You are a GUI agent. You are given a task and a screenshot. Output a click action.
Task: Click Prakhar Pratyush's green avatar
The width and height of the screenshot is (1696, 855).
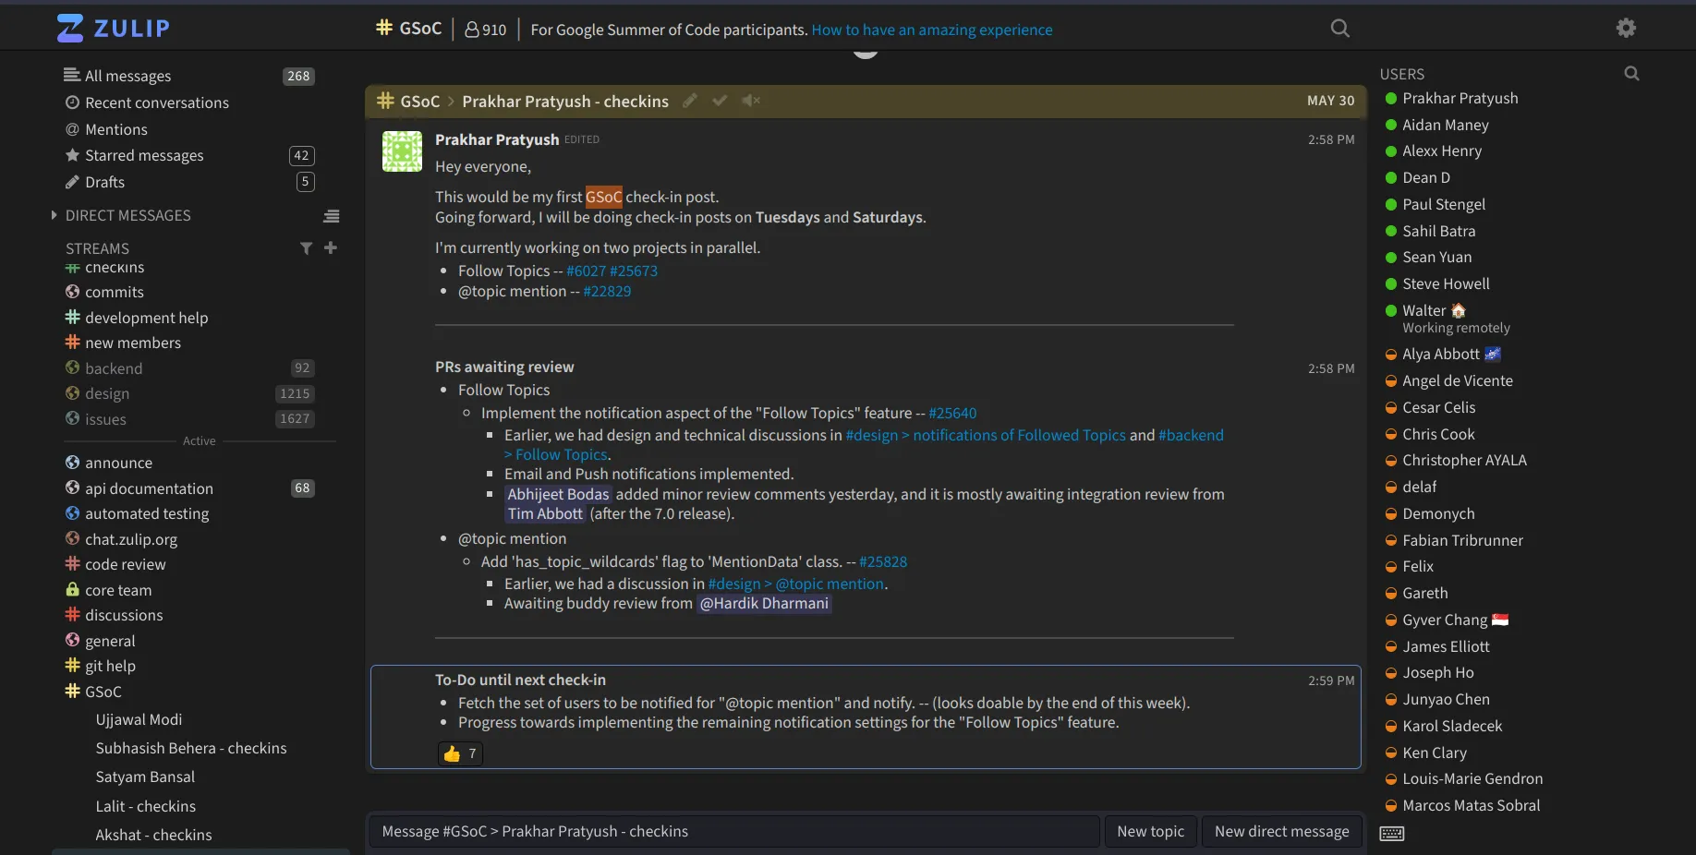coord(403,151)
